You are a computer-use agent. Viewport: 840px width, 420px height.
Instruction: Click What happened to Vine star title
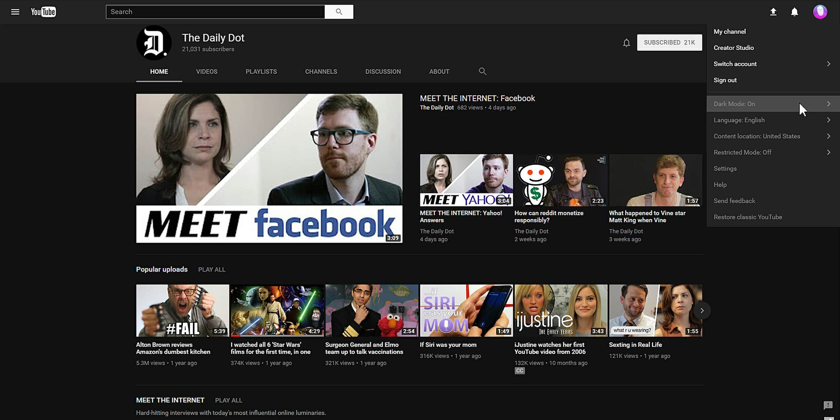647,216
